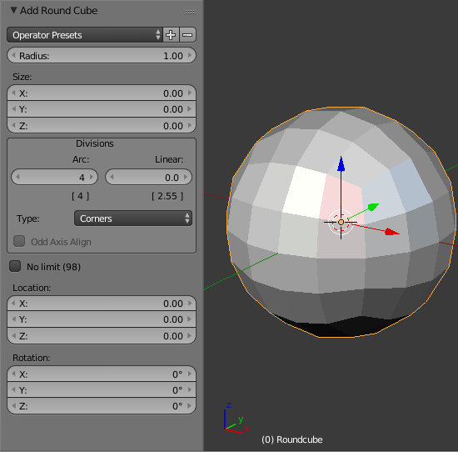458x452 pixels.
Task: Collapse the Add Round Cube panel
Action: click(13, 11)
